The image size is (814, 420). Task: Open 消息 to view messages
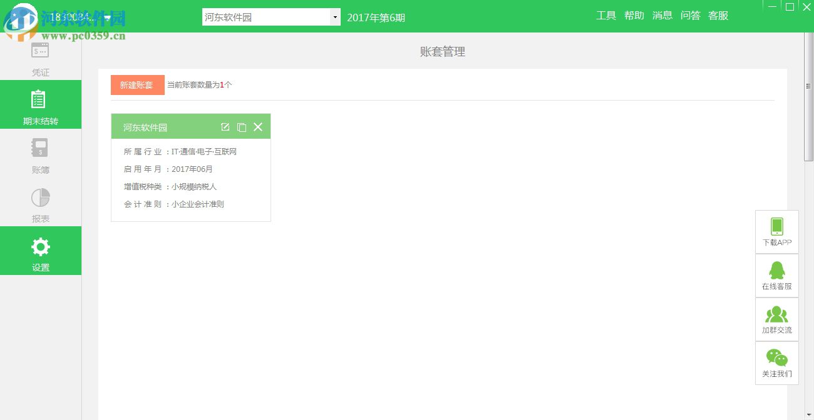click(662, 15)
